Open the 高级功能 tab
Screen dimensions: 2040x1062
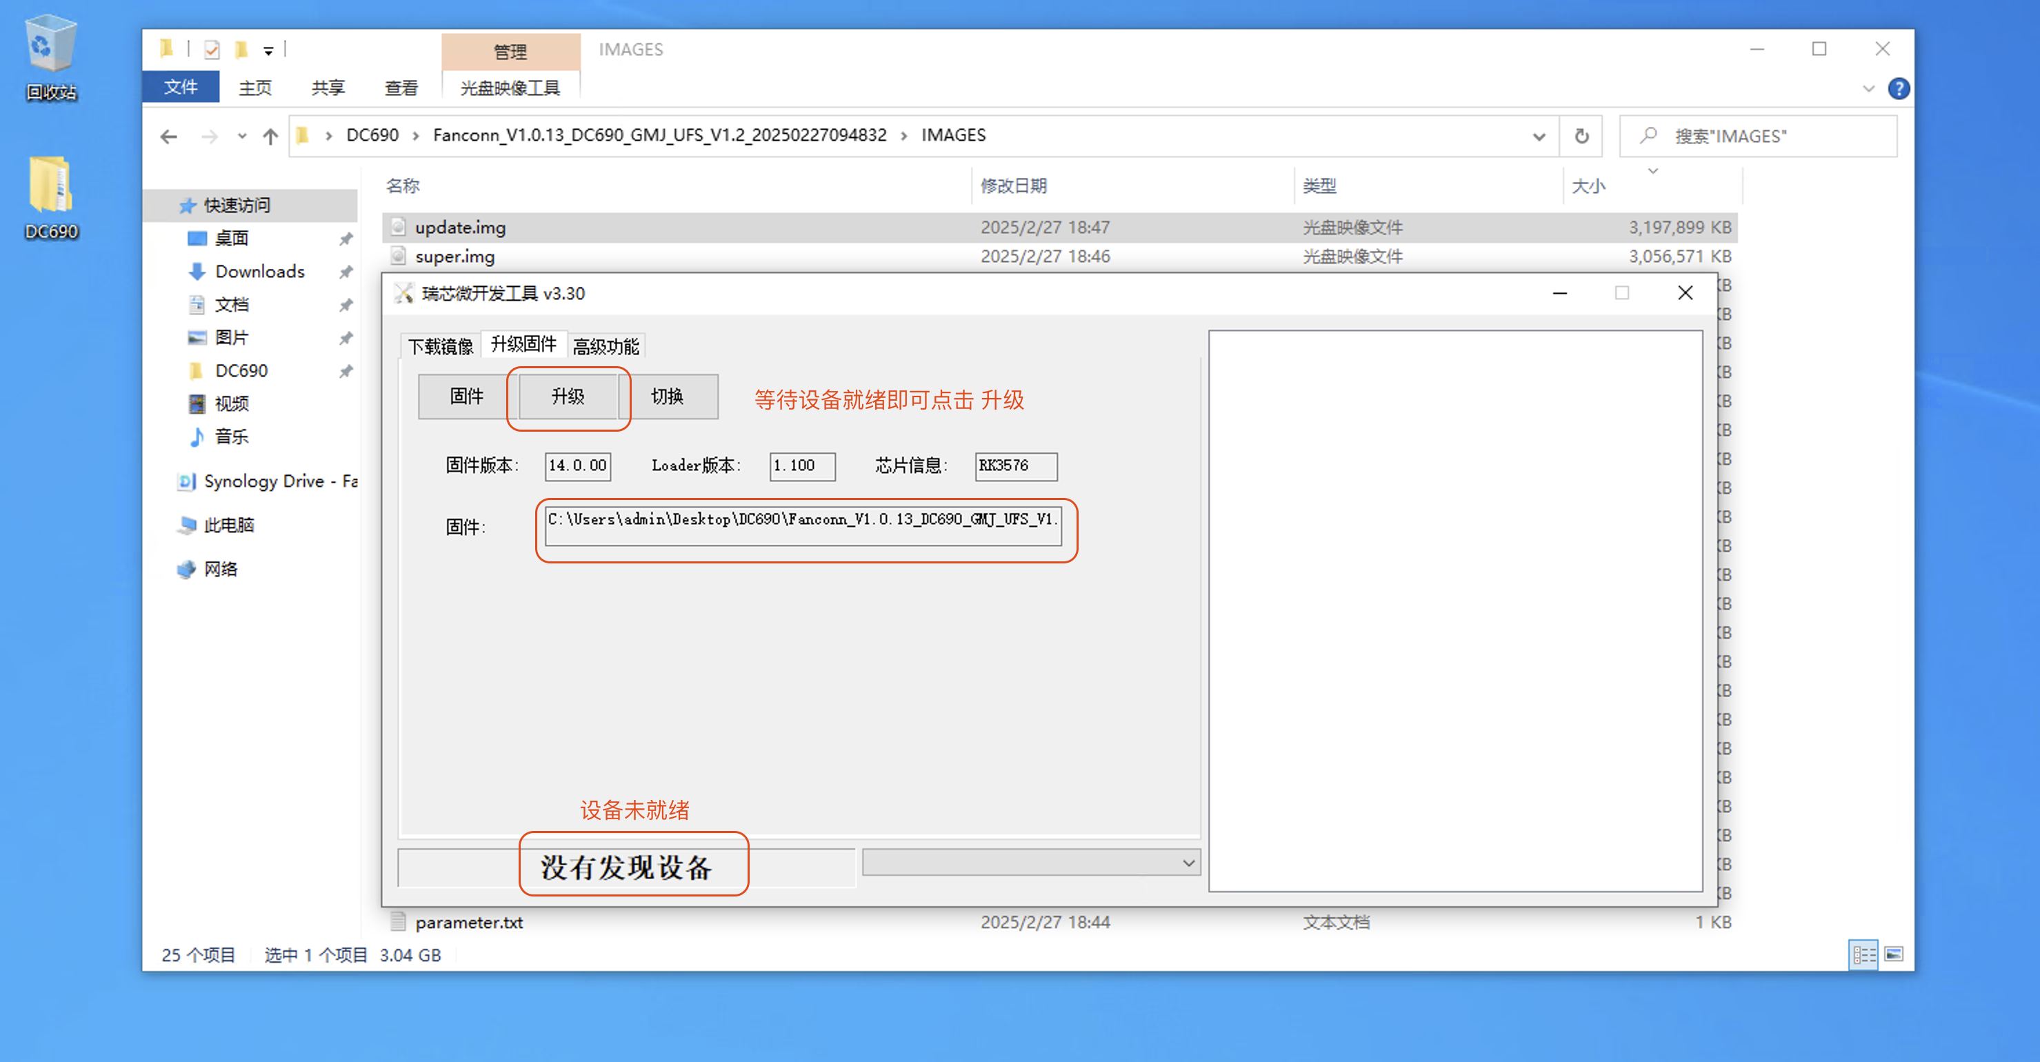(606, 346)
